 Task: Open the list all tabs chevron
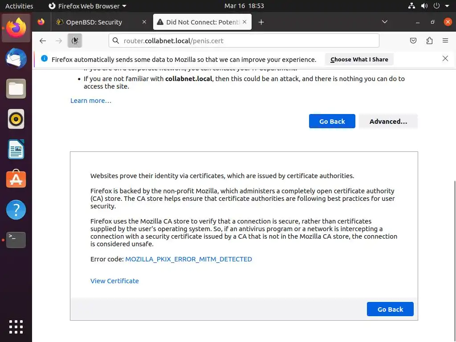(x=384, y=22)
